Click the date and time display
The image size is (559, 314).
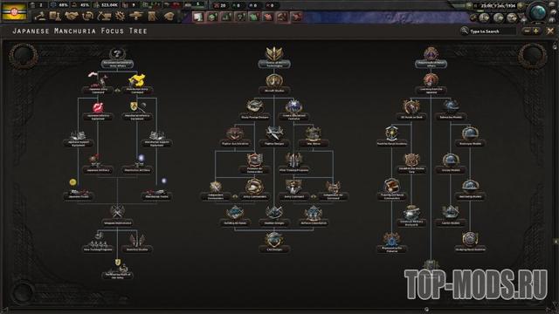tap(498, 6)
